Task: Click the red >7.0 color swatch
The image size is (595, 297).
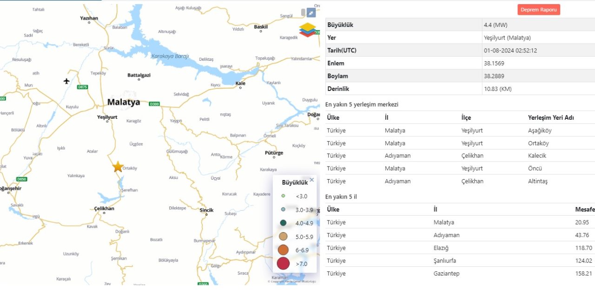Action: click(283, 263)
